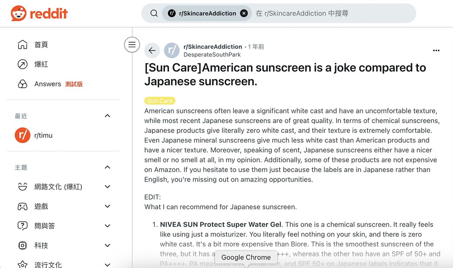This screenshot has width=453, height=268.
Task: Expand the 科技 topic
Action: coord(107,245)
